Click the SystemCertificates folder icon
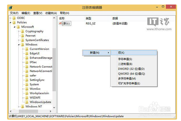The width and height of the screenshot is (181, 121). [x=22, y=40]
